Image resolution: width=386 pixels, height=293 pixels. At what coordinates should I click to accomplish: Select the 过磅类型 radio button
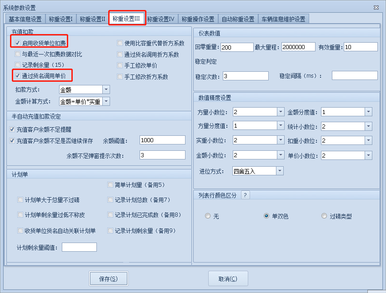click(324, 216)
